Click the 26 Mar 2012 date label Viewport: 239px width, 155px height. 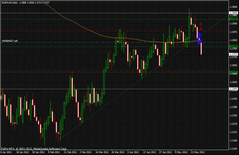click(118, 152)
